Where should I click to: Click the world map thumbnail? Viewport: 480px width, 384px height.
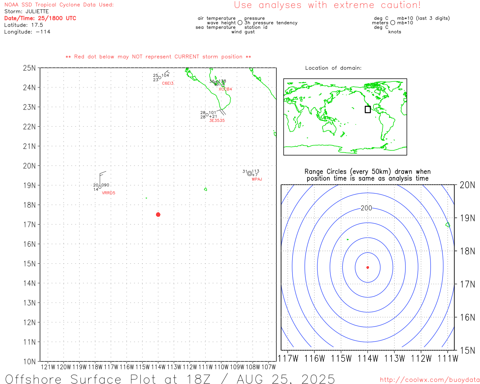[x=345, y=117]
